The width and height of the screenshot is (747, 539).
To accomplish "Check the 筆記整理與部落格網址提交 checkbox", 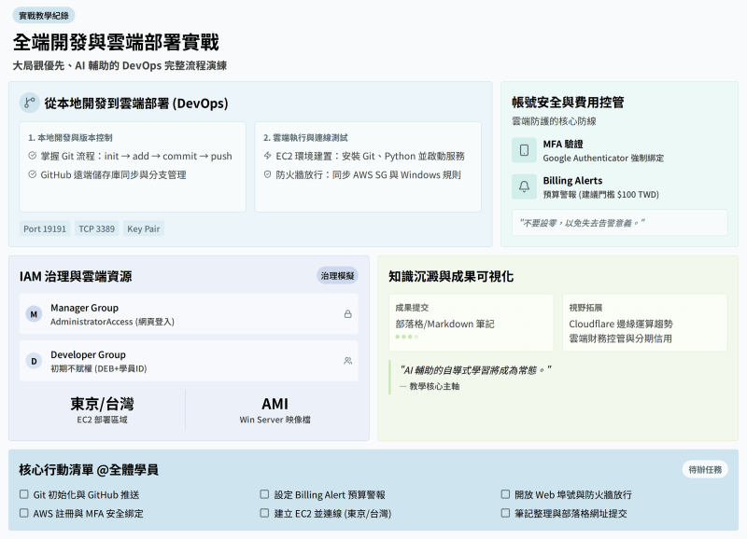I will [x=505, y=513].
